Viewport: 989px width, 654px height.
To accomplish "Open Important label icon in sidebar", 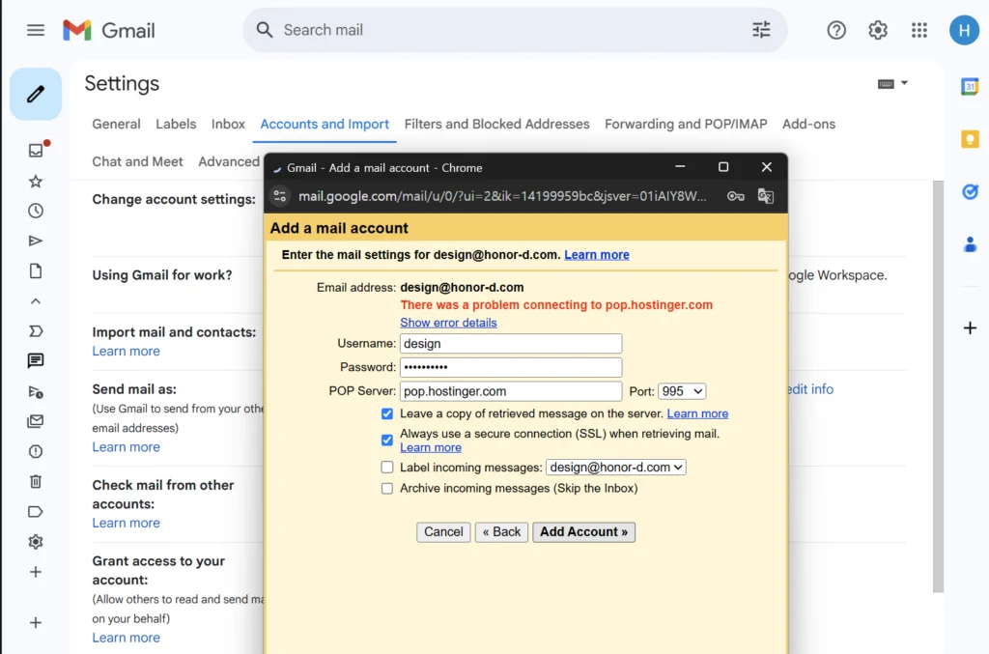I will (x=36, y=331).
